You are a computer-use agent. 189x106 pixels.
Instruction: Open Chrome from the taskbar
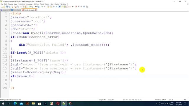coord(70,103)
